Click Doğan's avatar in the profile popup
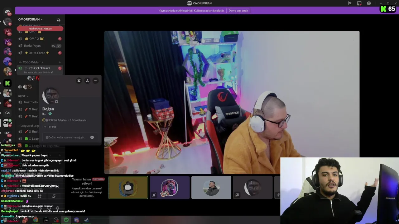The image size is (399, 224). (50, 96)
